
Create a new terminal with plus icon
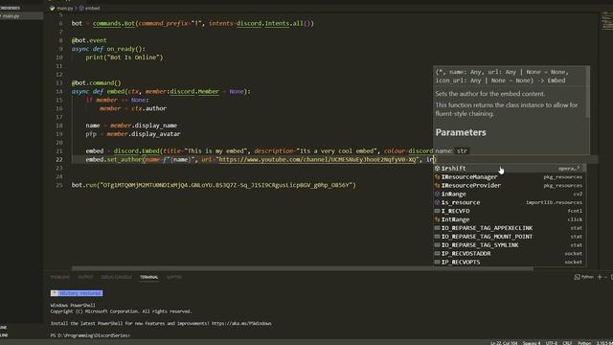(x=600, y=277)
